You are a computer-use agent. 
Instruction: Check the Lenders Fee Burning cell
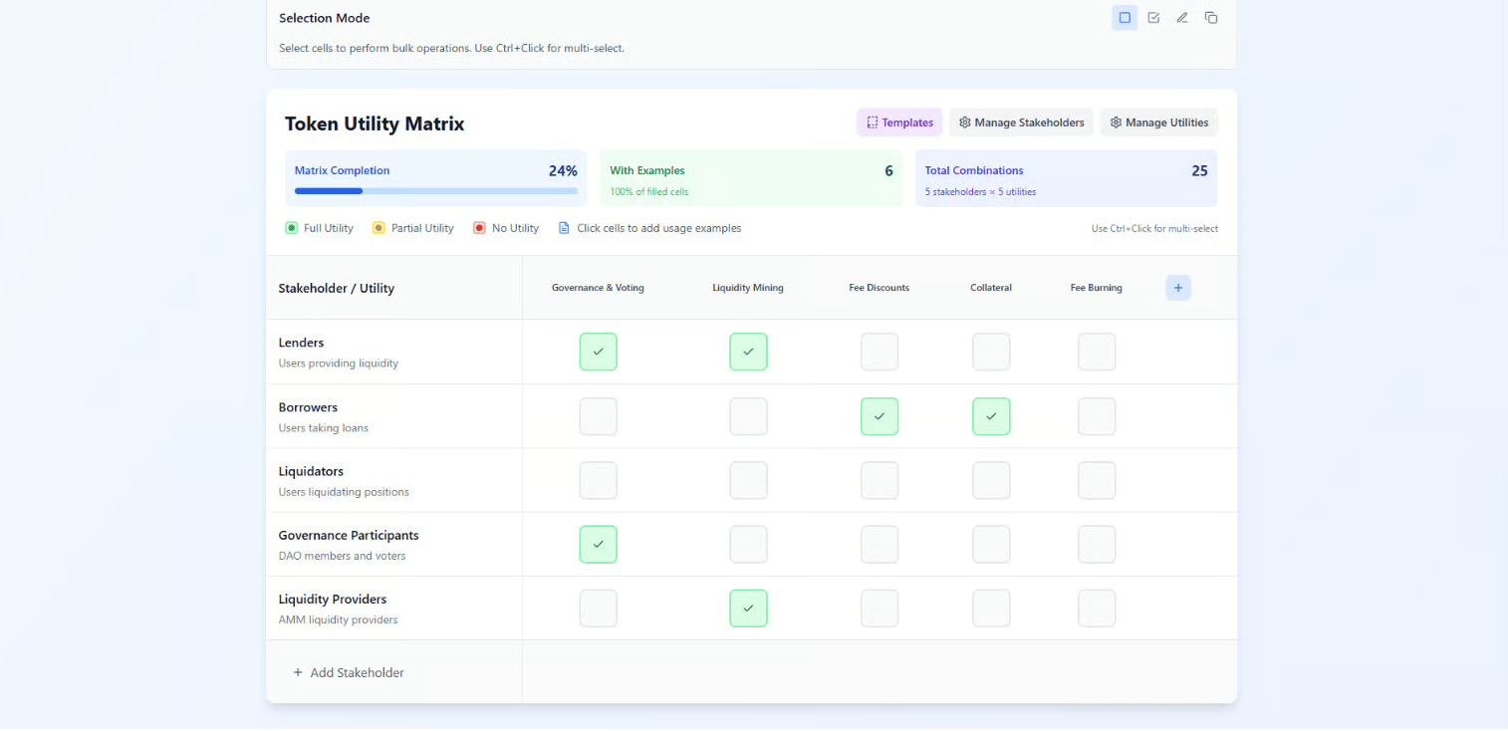tap(1097, 352)
